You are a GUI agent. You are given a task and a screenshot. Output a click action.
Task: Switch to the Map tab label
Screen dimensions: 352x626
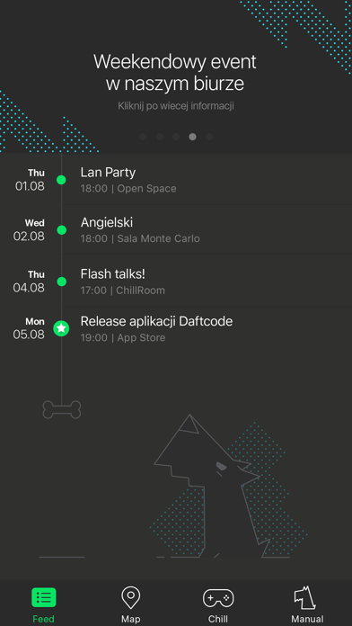pyautogui.click(x=131, y=619)
